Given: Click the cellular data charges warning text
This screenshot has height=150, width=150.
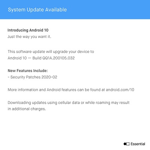Looking at the screenshot, I should click(x=69, y=106).
